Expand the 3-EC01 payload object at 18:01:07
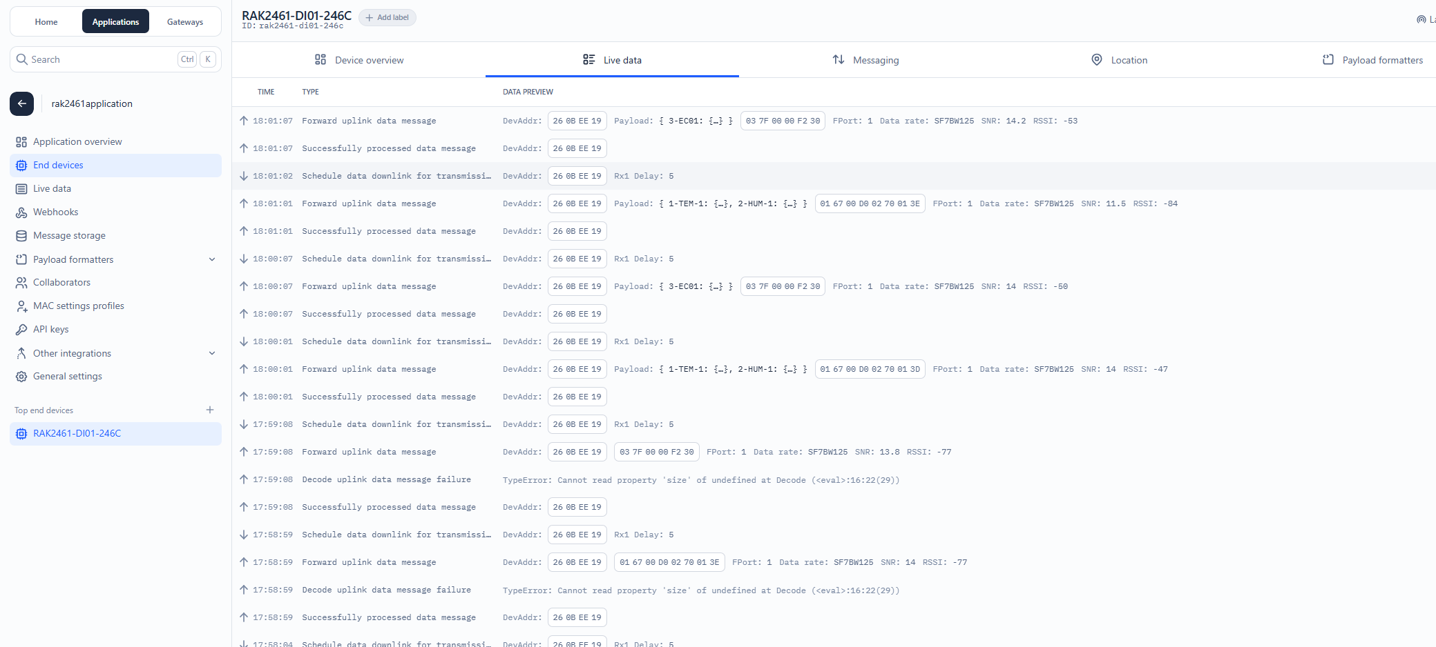The height and width of the screenshot is (647, 1436). [x=716, y=121]
